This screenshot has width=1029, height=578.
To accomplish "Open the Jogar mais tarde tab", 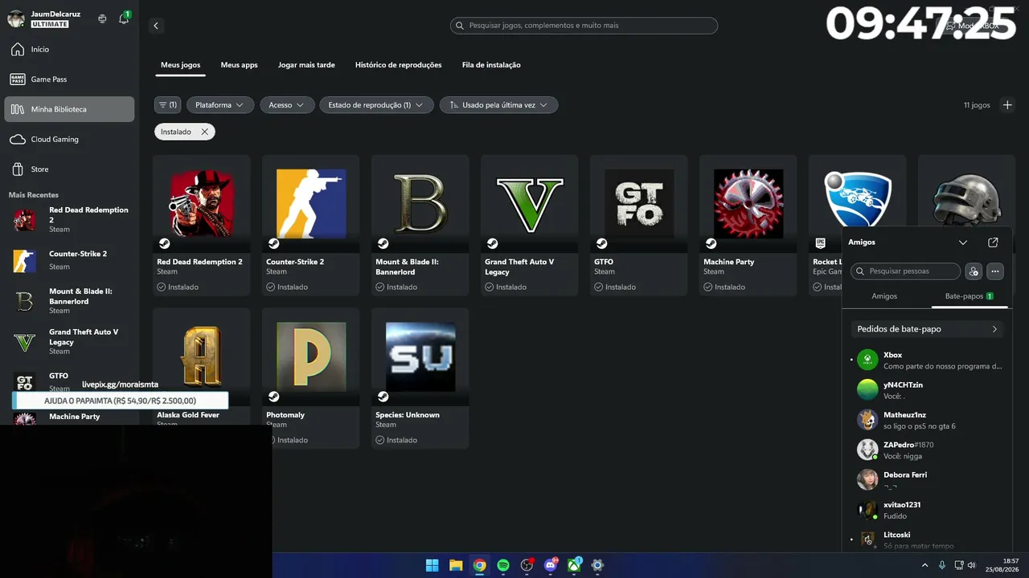I will coord(306,65).
